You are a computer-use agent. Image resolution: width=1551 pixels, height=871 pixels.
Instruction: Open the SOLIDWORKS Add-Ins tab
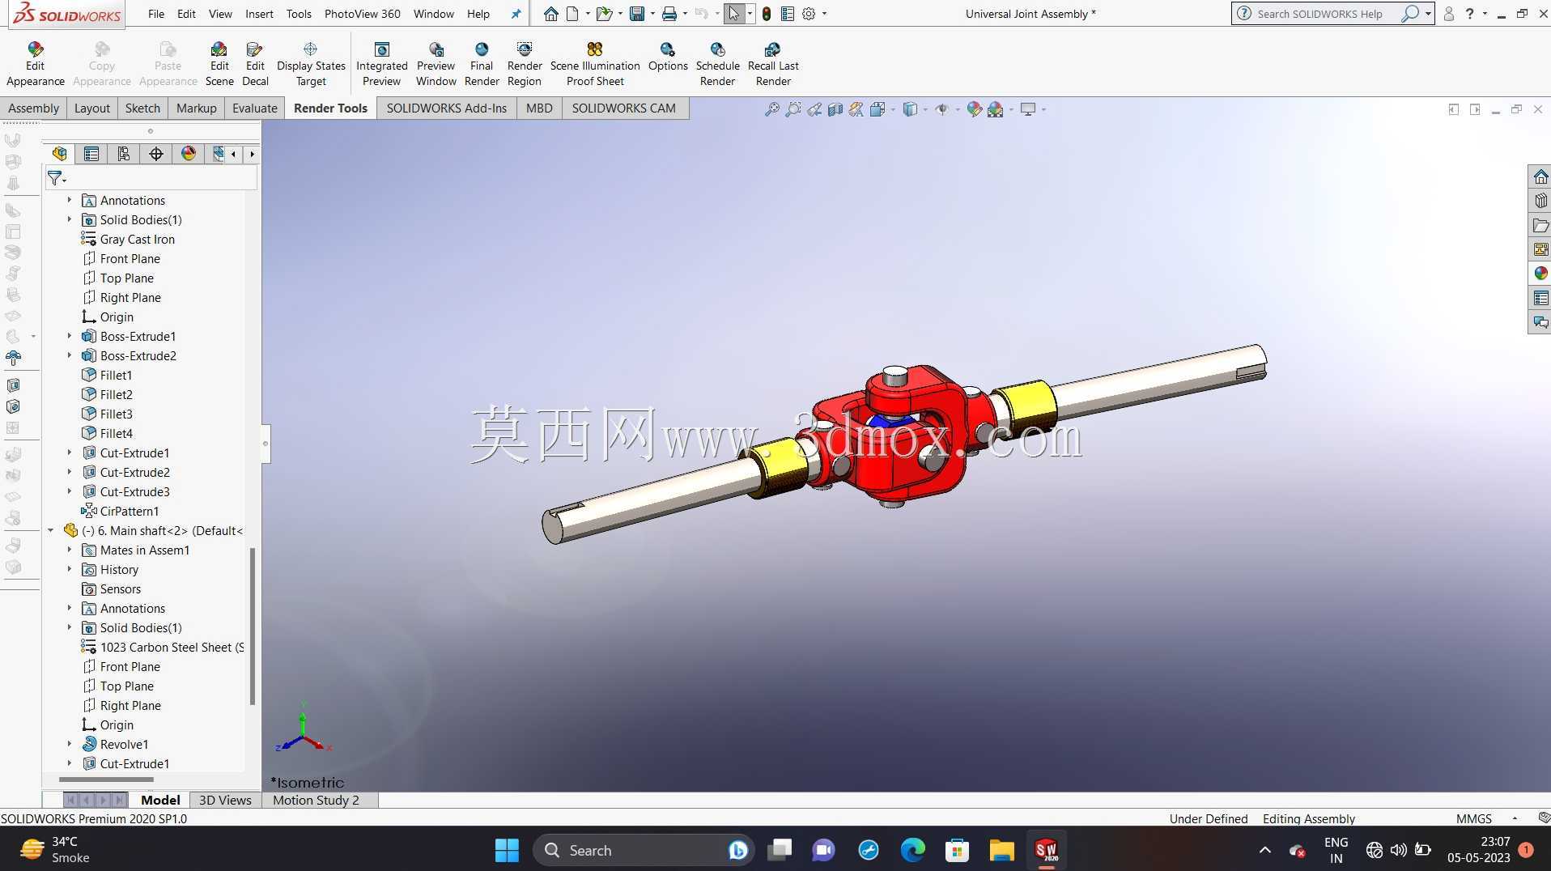[x=446, y=108]
